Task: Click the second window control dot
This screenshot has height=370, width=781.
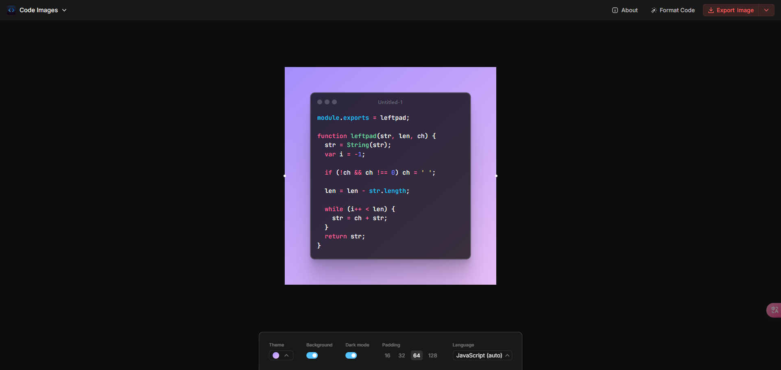Action: 327,102
